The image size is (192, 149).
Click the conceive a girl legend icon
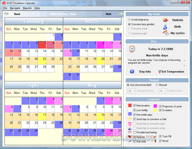pos(130,124)
